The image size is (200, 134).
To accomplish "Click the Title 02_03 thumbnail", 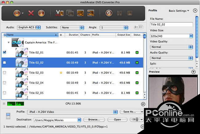I will tap(22, 73).
